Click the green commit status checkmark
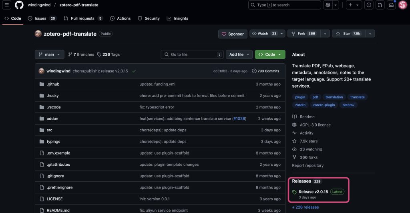Screen dimensions: 410x213 point(134,71)
